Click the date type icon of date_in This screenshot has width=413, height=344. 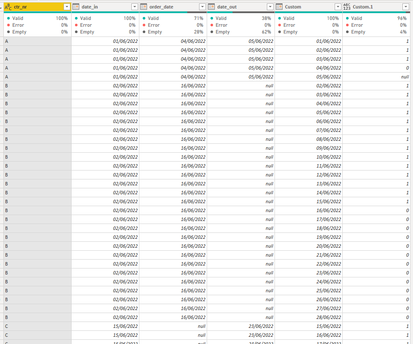76,7
